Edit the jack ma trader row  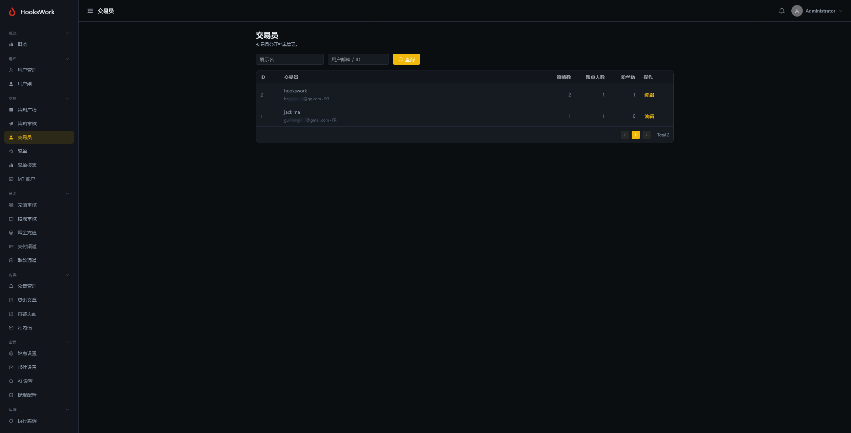(x=649, y=116)
